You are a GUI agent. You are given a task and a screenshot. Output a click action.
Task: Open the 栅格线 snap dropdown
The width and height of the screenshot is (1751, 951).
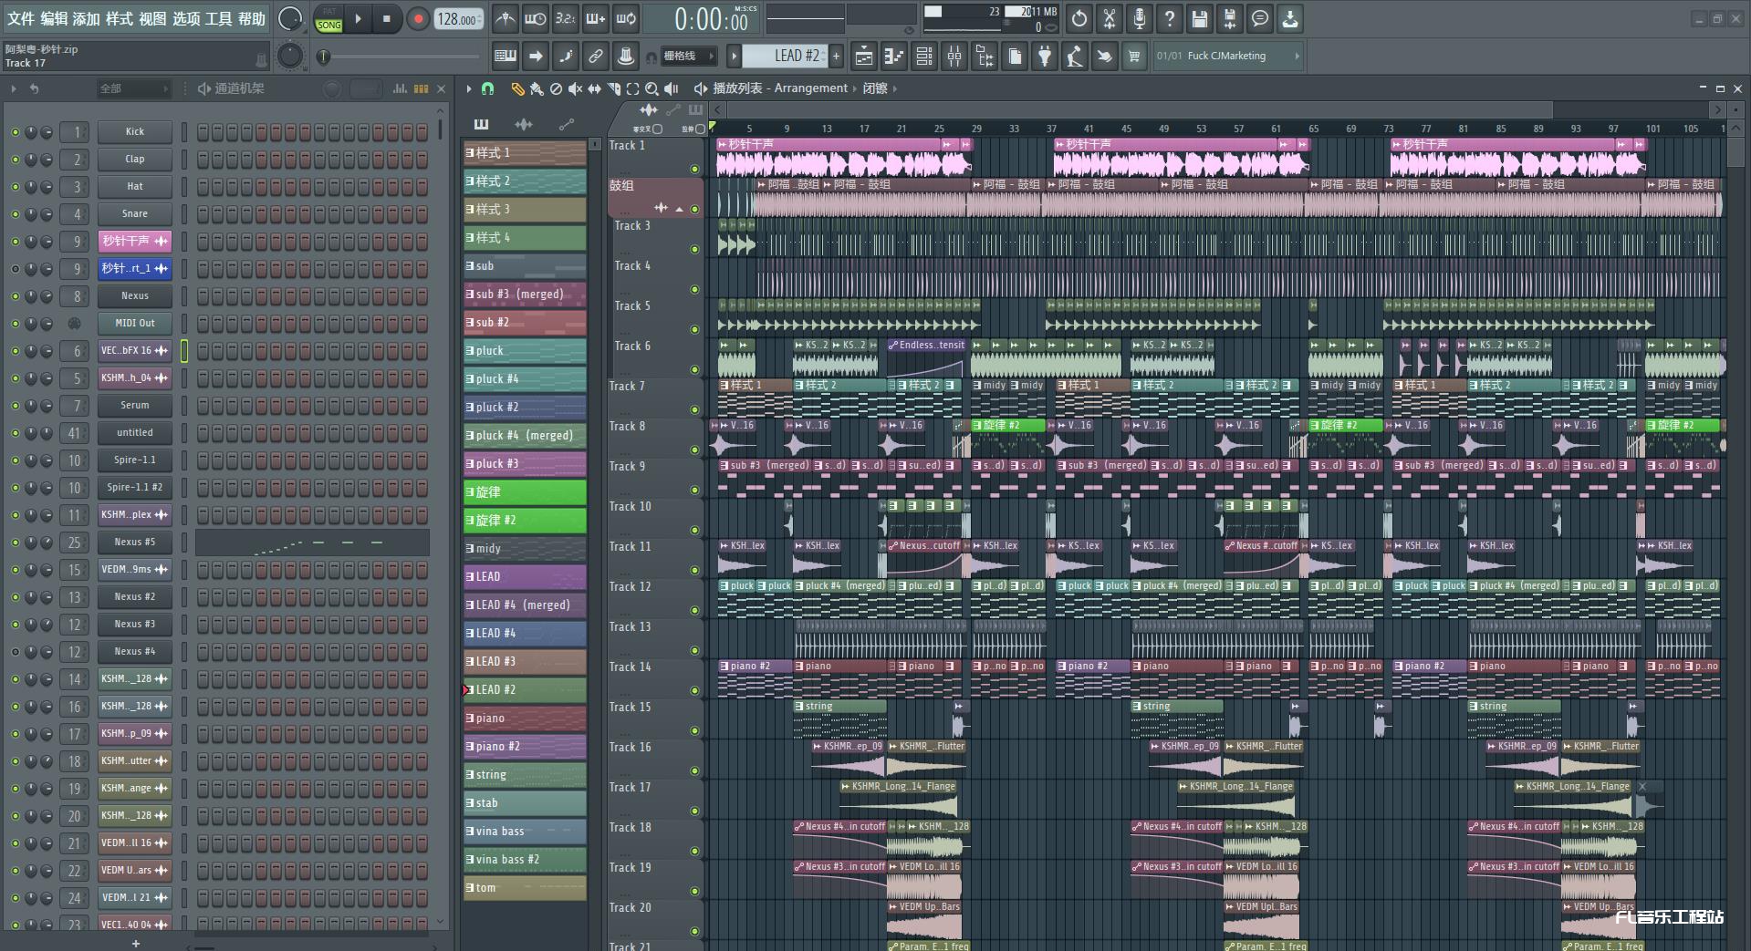pyautogui.click(x=687, y=57)
